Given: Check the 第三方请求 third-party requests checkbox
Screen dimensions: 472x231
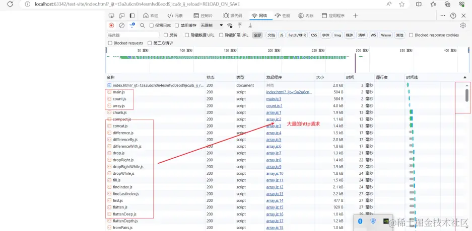Looking at the screenshot, I should (x=150, y=43).
